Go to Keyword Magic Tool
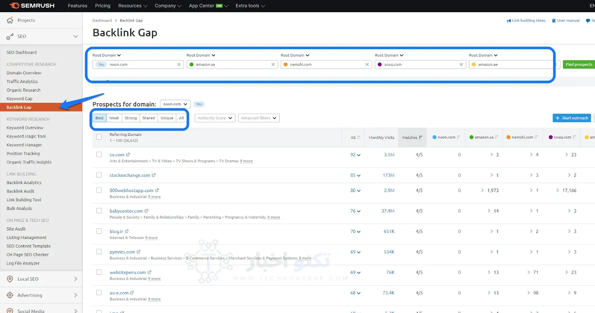The height and width of the screenshot is (313, 595). [26, 137]
